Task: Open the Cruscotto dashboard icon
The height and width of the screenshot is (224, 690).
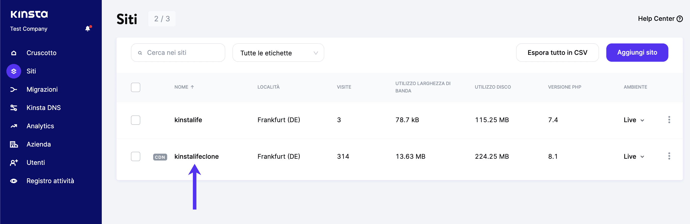Action: [14, 53]
